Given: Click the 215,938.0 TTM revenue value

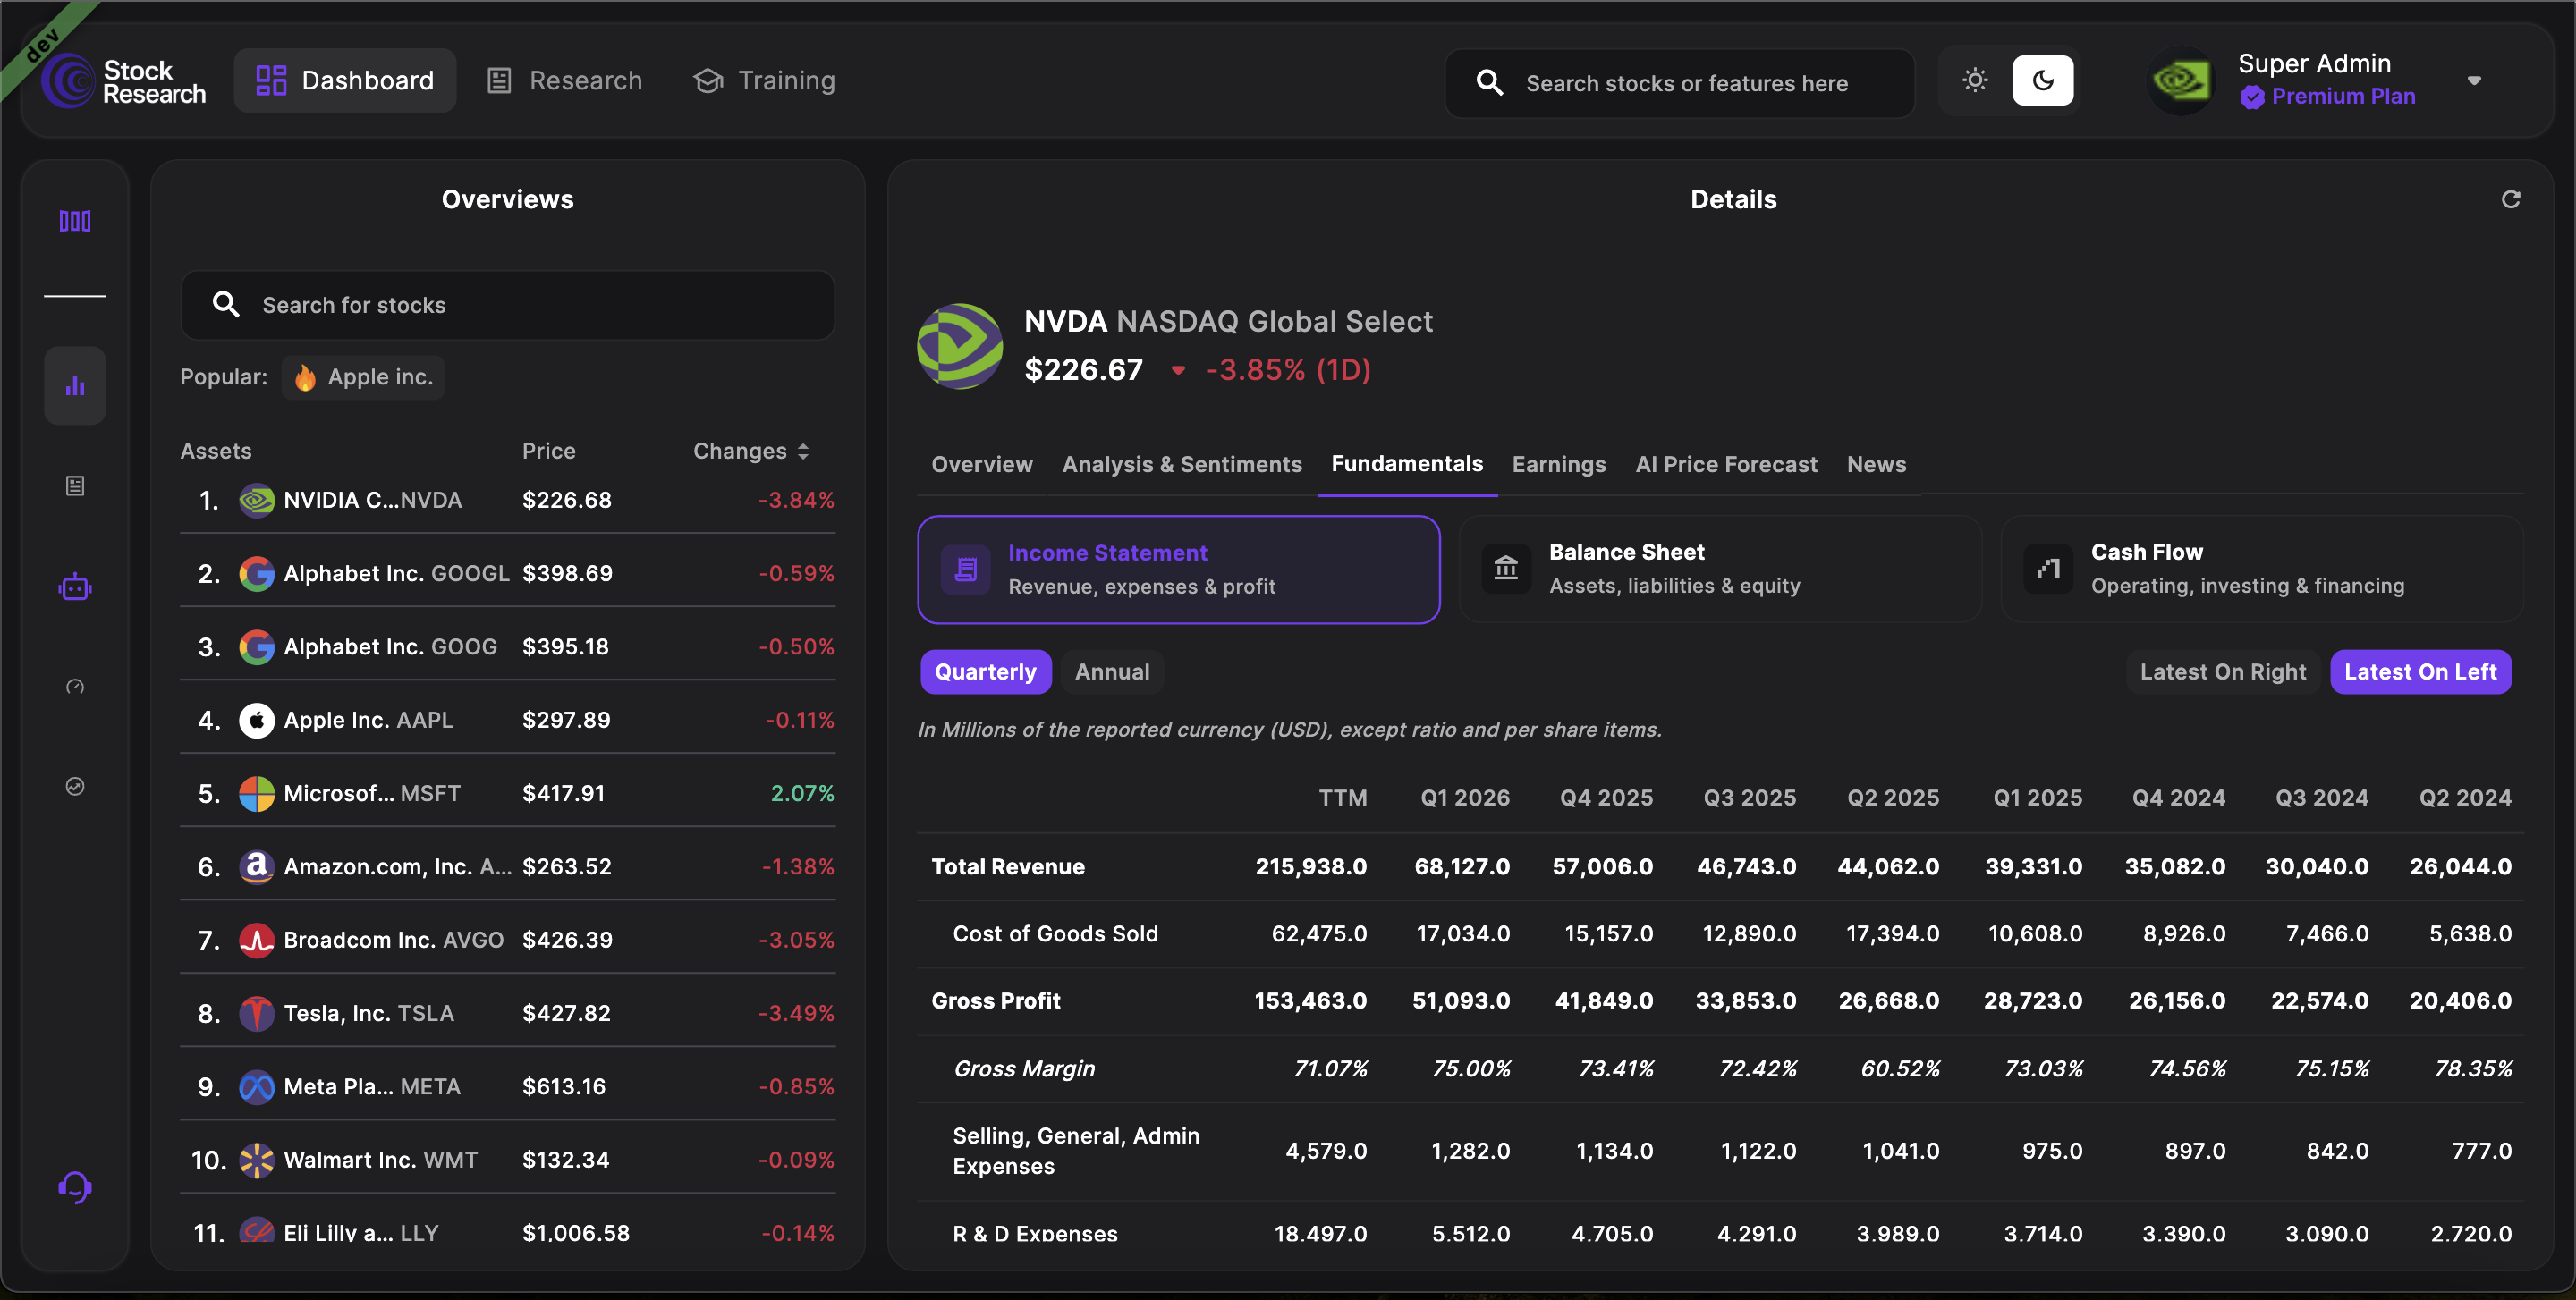Looking at the screenshot, I should tap(1311, 866).
